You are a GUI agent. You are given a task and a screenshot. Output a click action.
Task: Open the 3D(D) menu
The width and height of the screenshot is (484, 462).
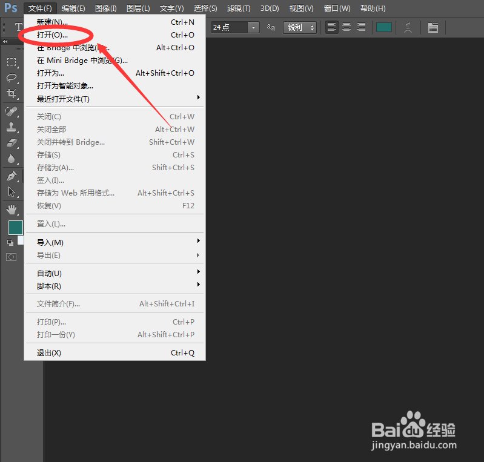pyautogui.click(x=270, y=8)
